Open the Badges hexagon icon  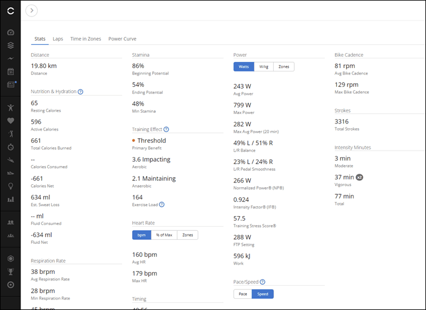coord(11,259)
